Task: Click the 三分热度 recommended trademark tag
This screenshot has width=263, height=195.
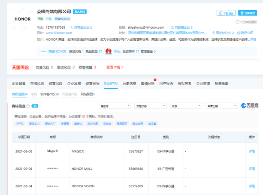Action: [93, 123]
